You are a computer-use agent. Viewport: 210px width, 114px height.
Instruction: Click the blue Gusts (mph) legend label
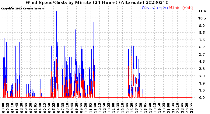click(155, 8)
